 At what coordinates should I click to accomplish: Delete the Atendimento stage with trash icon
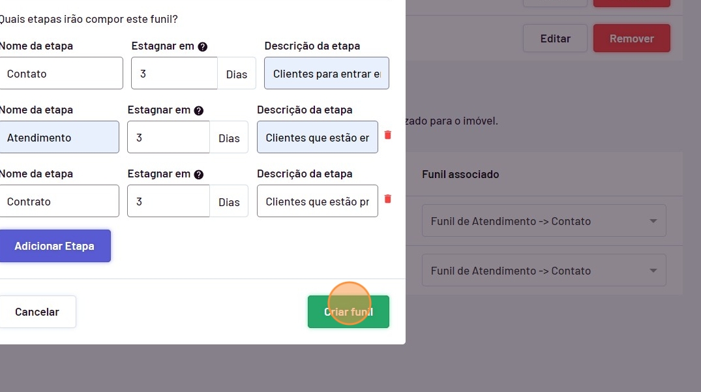(388, 135)
